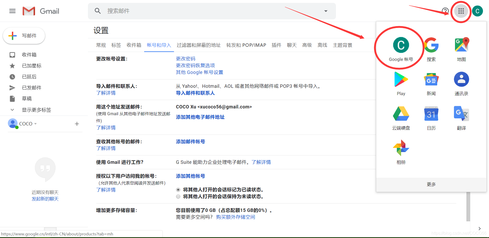The height and width of the screenshot is (238, 489).
Task: Click 了解详情 link after G Suite text
Action: (261, 162)
